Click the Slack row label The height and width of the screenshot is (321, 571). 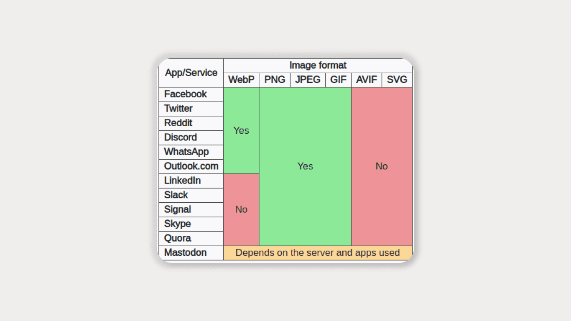coord(191,195)
